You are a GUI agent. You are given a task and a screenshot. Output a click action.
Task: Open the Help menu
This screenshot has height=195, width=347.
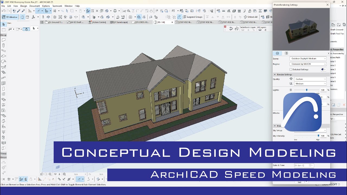point(77,6)
